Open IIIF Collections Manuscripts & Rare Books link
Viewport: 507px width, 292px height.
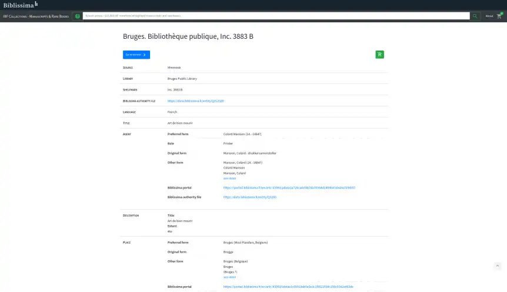point(36,16)
